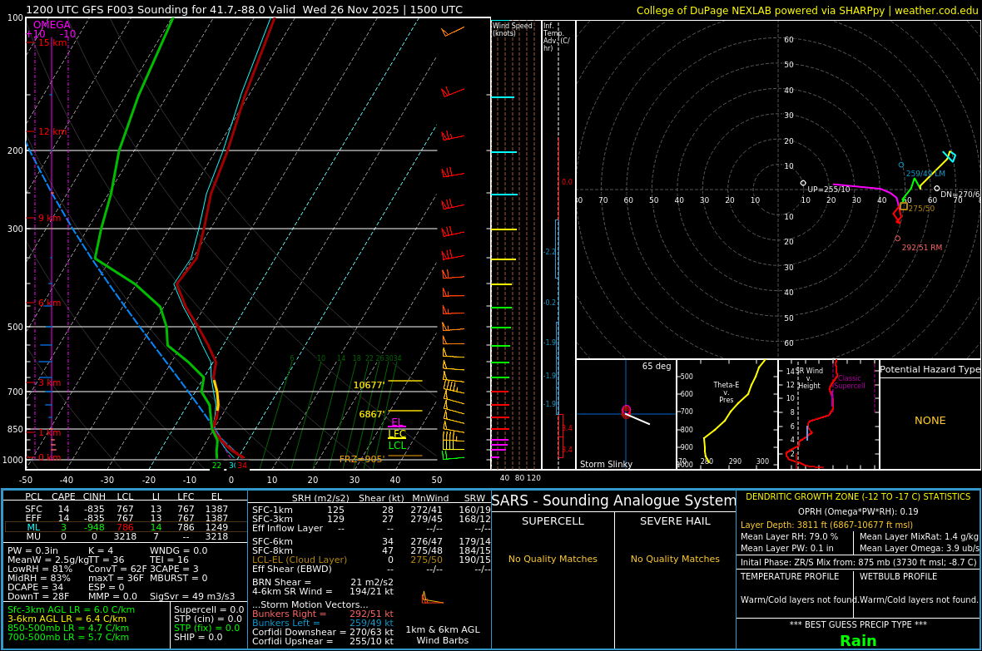Viewport: 982px width, 651px height.
Task: Click the 'OPRH (Omega*PW*RH): 0.19' line
Action: click(858, 511)
